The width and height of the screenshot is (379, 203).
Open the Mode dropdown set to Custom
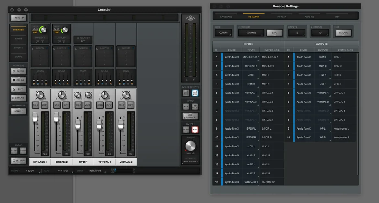coord(223,32)
